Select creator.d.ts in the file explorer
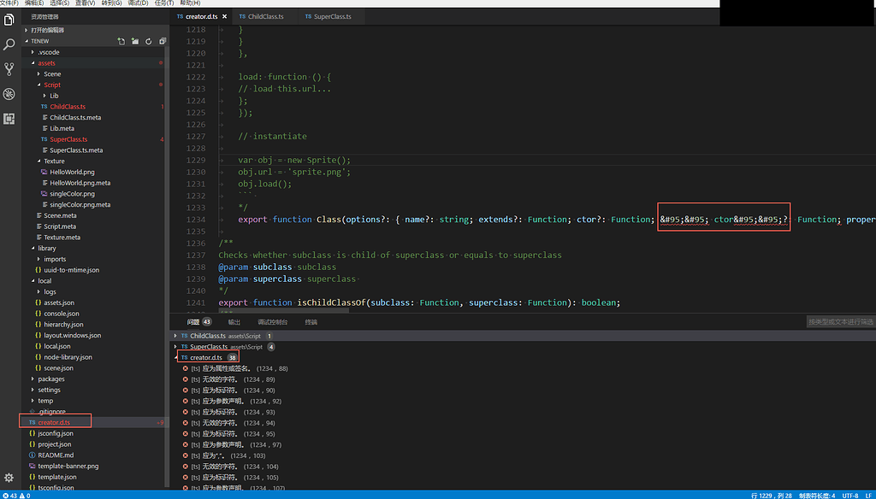 coord(54,422)
